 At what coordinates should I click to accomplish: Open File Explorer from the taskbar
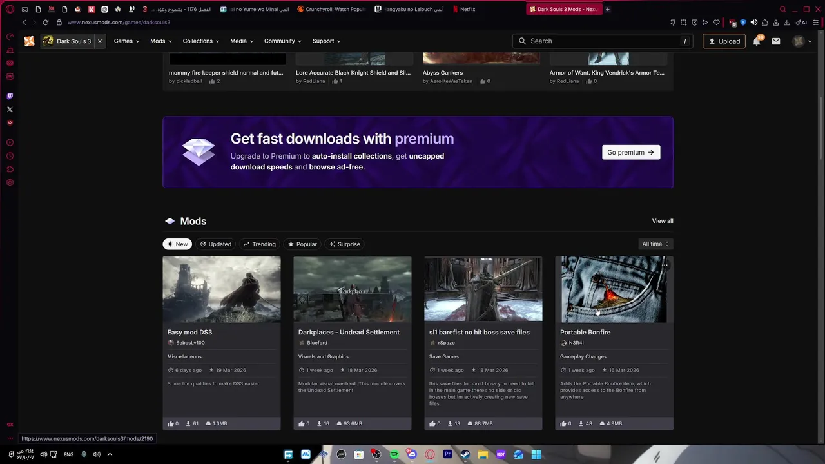point(483,455)
